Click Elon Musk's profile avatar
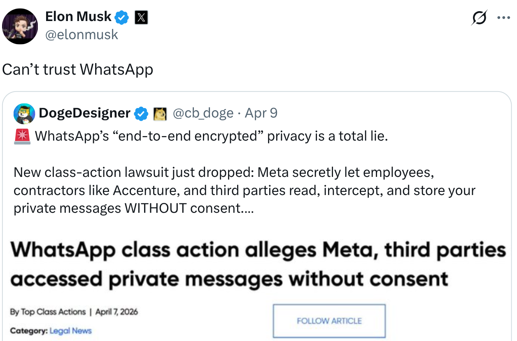517x341 pixels. (20, 26)
